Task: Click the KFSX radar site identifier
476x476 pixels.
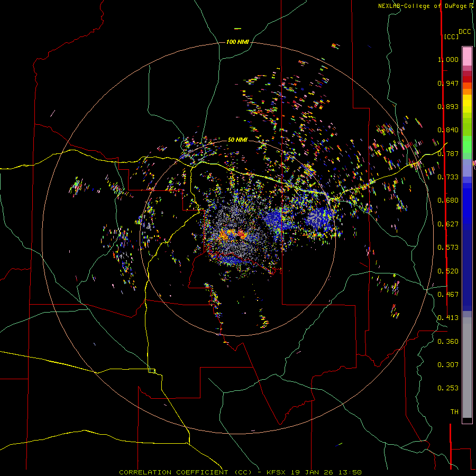Action: pyautogui.click(x=276, y=472)
